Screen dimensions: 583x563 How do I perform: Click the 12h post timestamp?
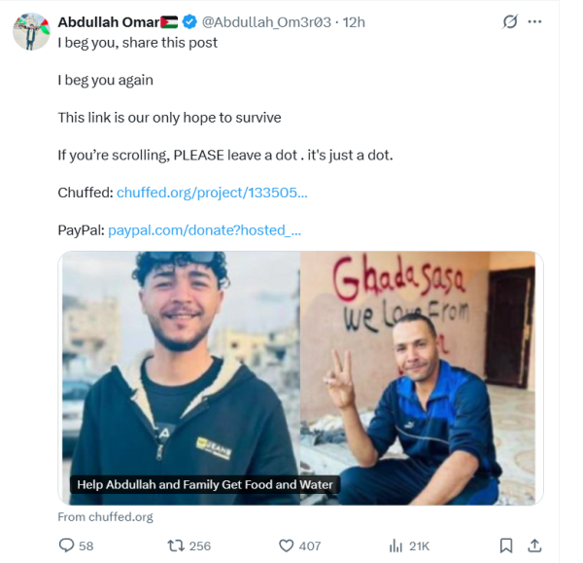click(354, 22)
